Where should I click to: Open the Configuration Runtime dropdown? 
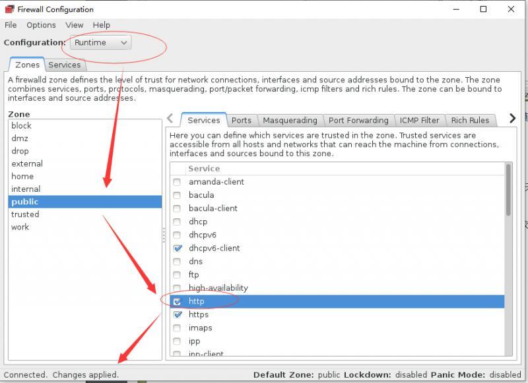pyautogui.click(x=100, y=43)
